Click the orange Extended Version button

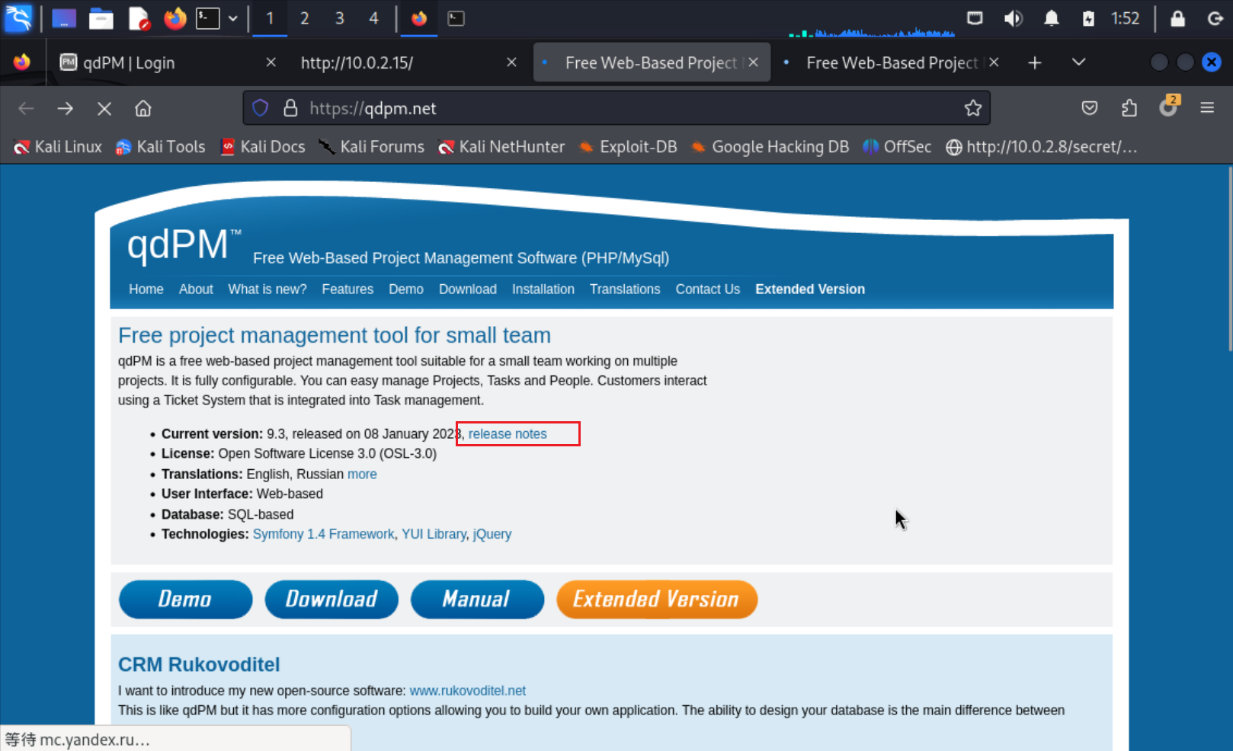(657, 599)
